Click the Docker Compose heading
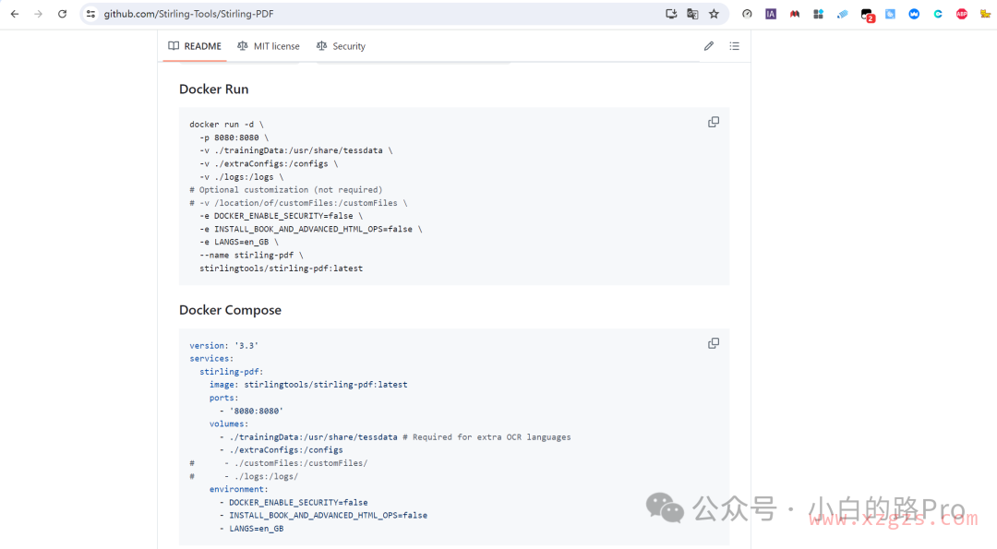Image resolution: width=997 pixels, height=549 pixels. click(x=230, y=310)
